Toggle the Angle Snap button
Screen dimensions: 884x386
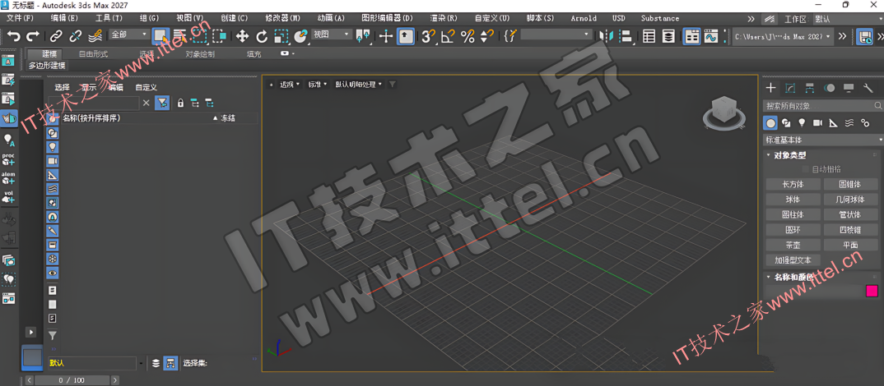click(448, 36)
